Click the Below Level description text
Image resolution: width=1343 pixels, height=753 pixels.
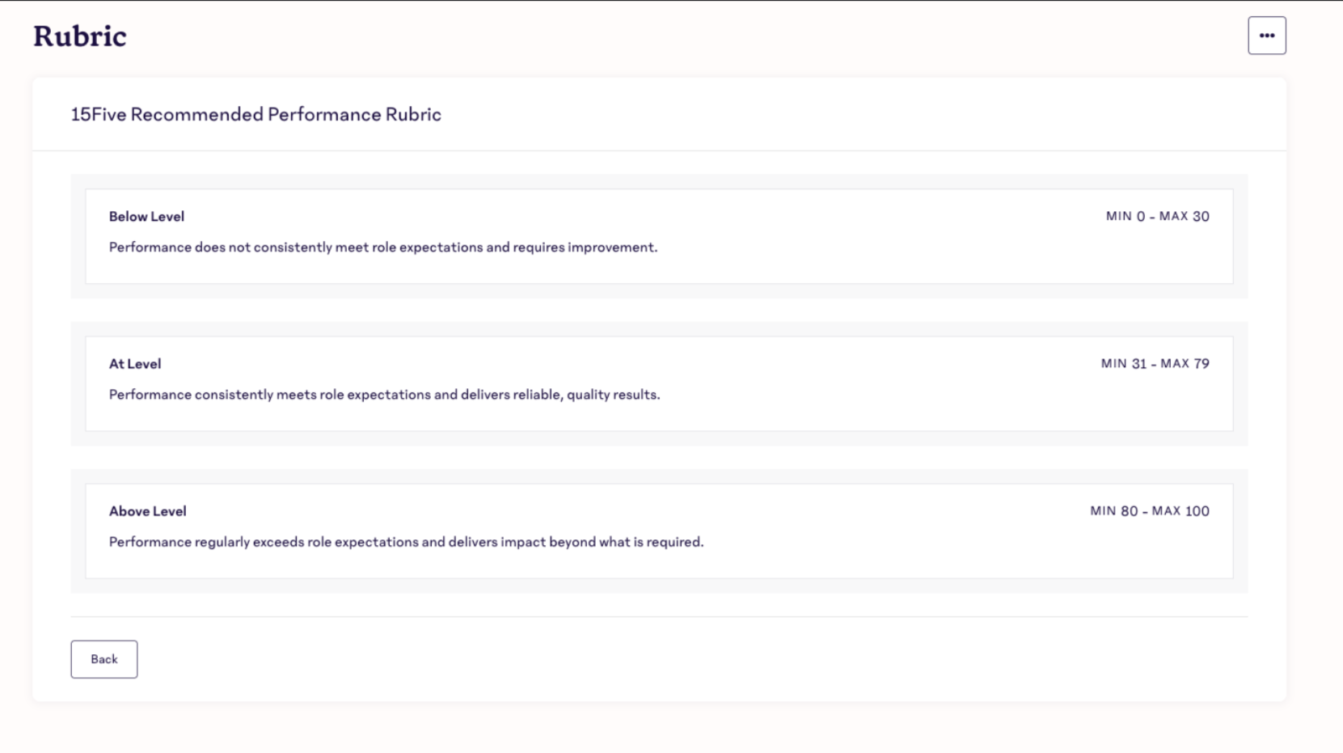tap(382, 247)
